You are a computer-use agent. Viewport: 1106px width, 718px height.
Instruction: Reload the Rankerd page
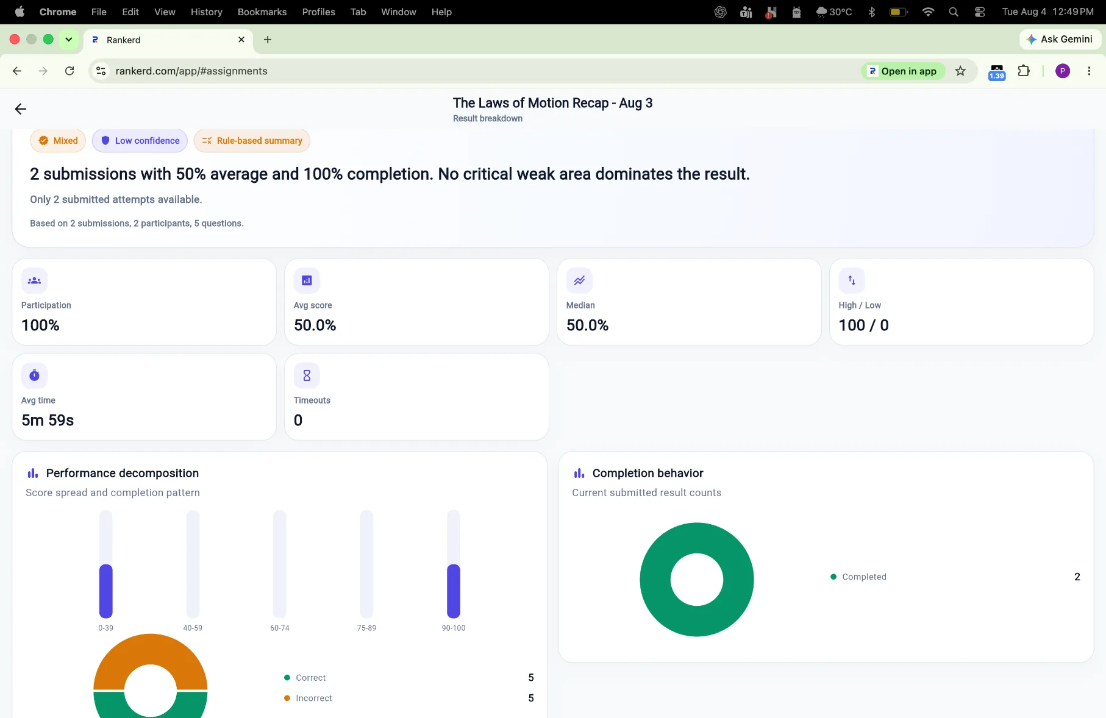coord(70,71)
